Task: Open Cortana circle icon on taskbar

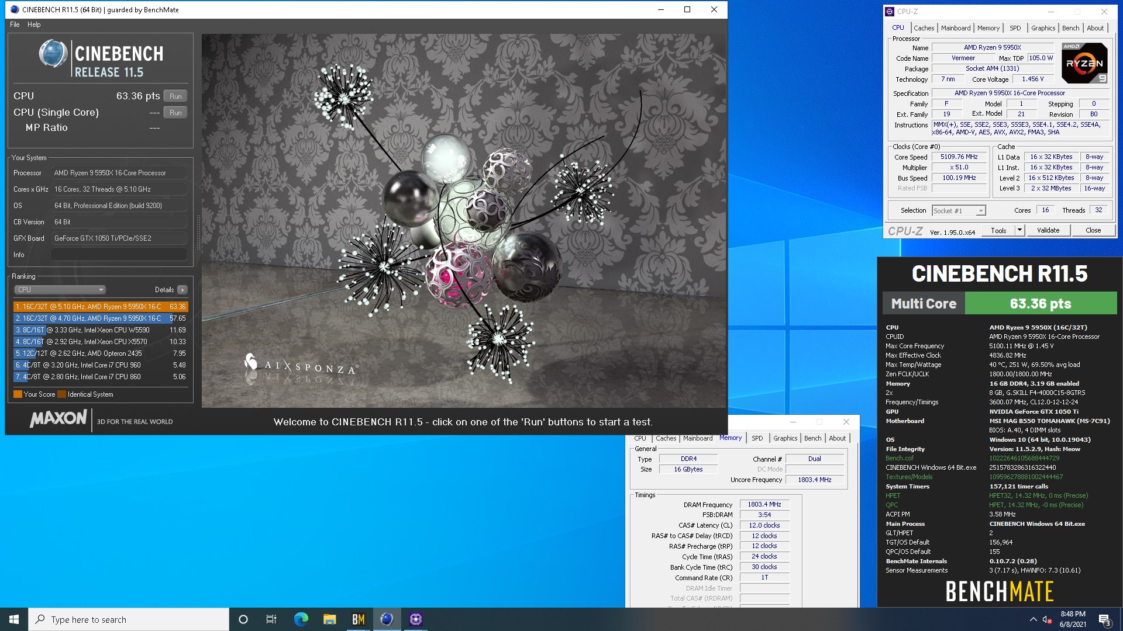Action: click(243, 619)
